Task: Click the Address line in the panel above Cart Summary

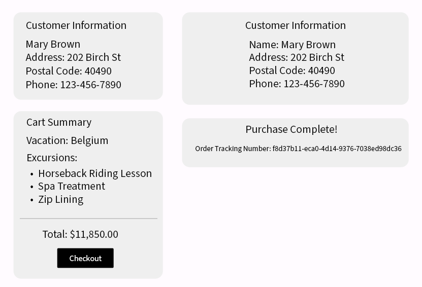Action: tap(73, 57)
